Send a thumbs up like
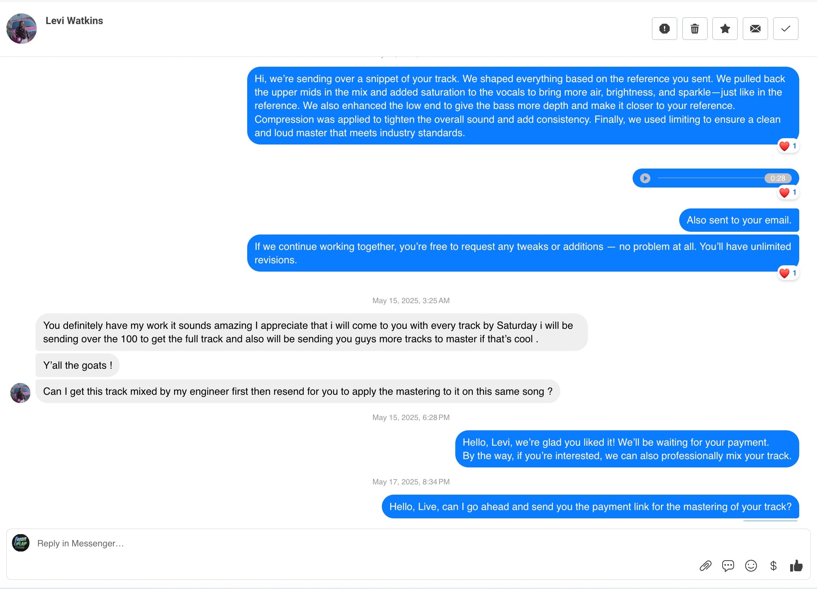817x589 pixels. pos(796,566)
